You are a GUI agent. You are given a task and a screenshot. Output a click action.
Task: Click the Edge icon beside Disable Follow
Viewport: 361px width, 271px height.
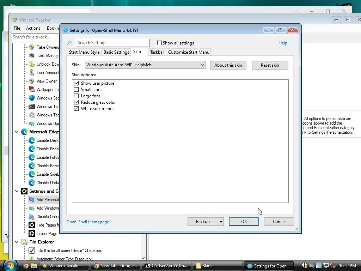coord(32,157)
